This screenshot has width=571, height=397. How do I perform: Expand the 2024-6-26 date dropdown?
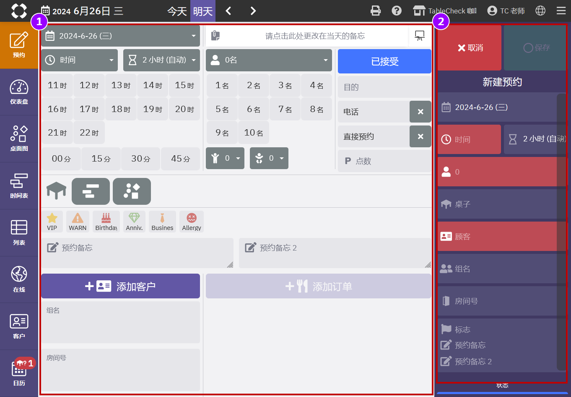point(121,36)
